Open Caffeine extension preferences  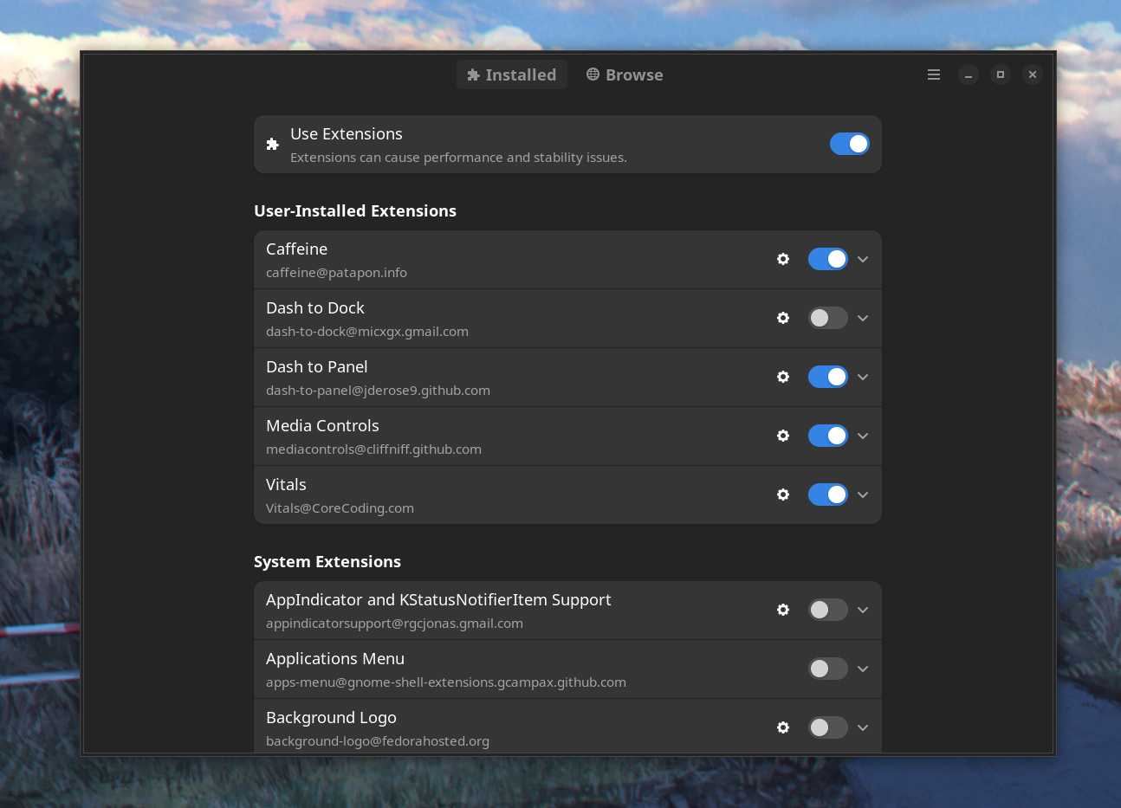click(783, 259)
